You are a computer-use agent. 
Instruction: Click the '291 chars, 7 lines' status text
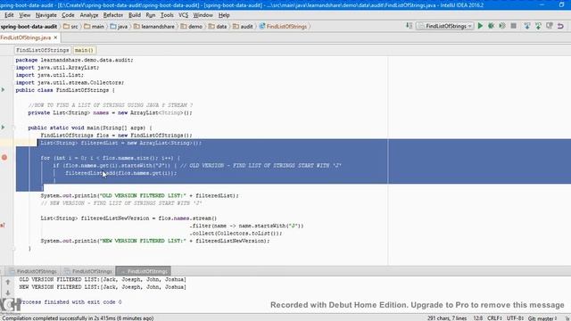pyautogui.click(x=447, y=318)
